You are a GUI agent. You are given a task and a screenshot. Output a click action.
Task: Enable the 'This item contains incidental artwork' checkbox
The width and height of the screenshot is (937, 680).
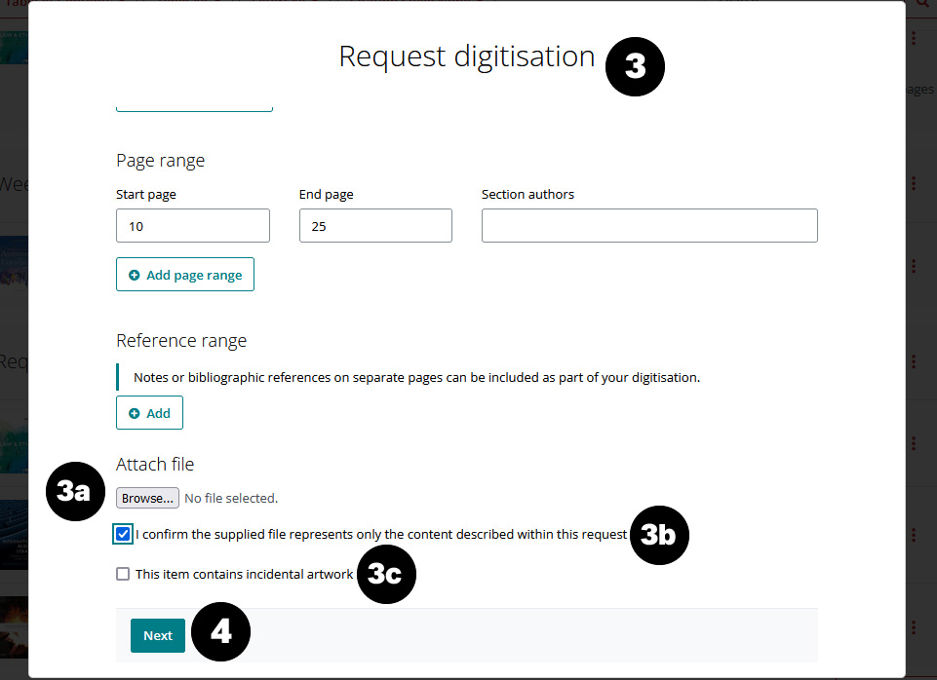(x=122, y=574)
